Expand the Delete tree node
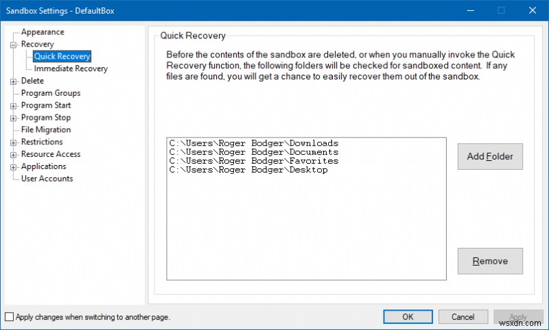Image resolution: width=549 pixels, height=330 pixels. pyautogui.click(x=13, y=81)
